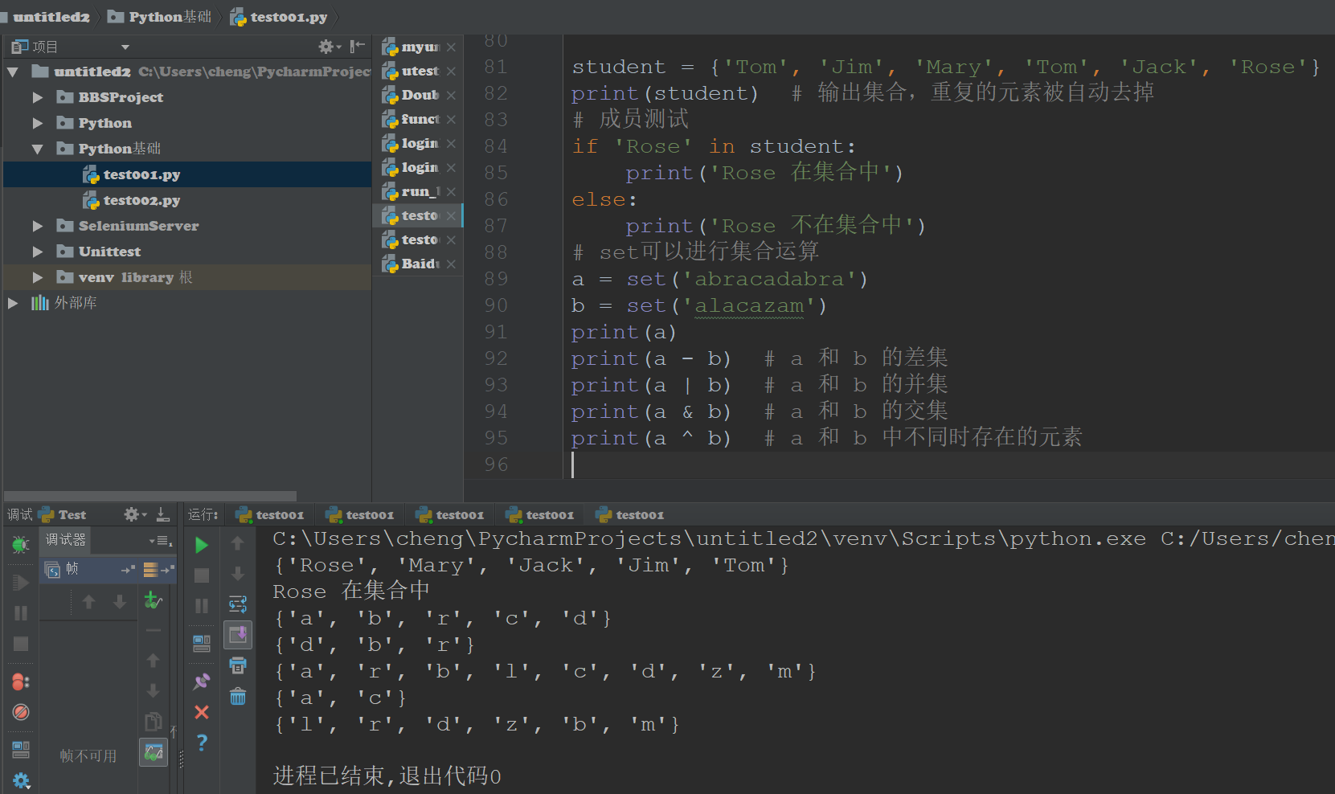Expand the Unittest folder
1335x794 pixels.
pyautogui.click(x=38, y=252)
